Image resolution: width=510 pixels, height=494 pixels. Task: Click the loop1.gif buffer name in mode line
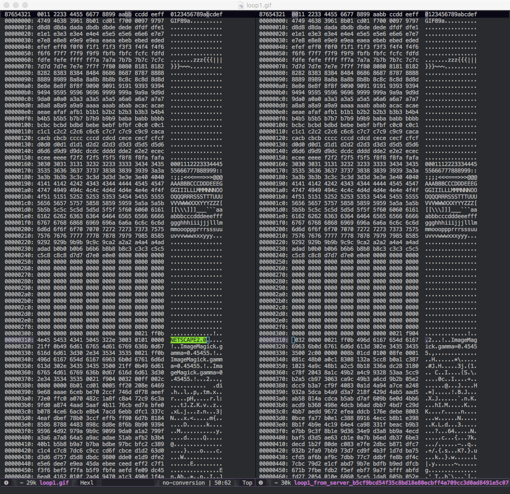point(54,482)
